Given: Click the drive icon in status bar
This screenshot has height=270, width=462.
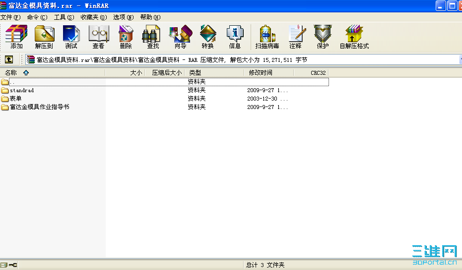Looking at the screenshot, I should pyautogui.click(x=3, y=265).
